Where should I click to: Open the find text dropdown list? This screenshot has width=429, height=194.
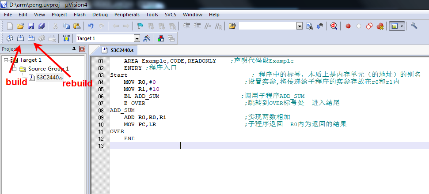tap(300, 26)
